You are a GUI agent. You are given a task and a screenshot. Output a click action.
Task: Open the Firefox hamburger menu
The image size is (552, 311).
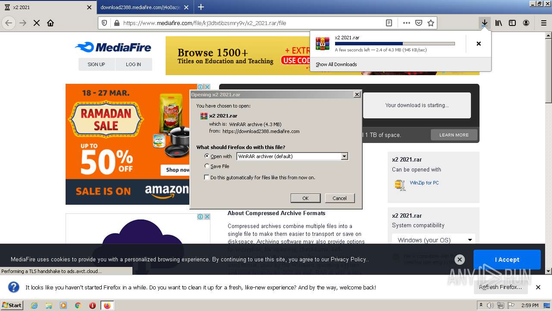[x=543, y=23]
